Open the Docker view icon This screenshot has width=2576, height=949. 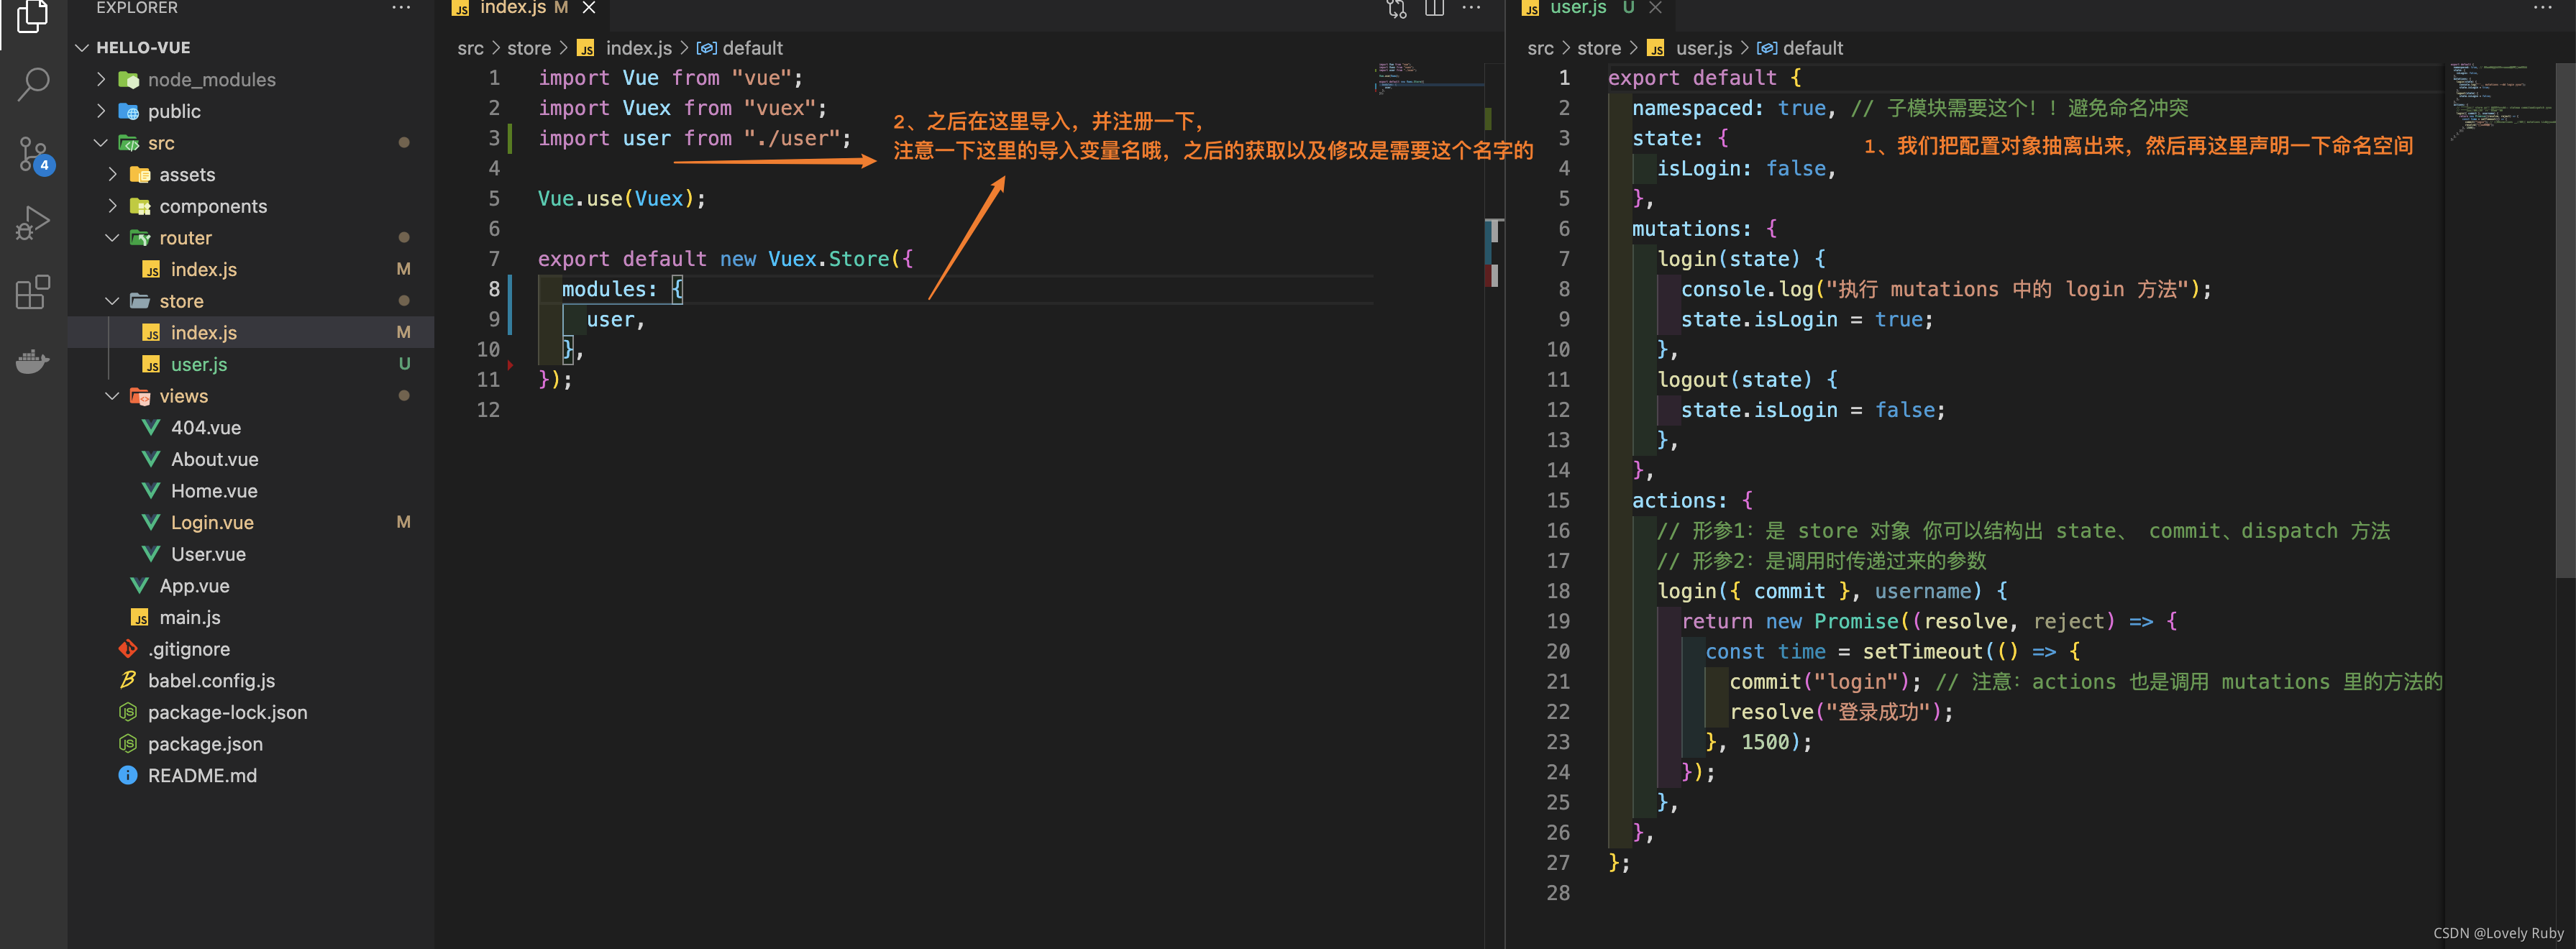pos(33,361)
